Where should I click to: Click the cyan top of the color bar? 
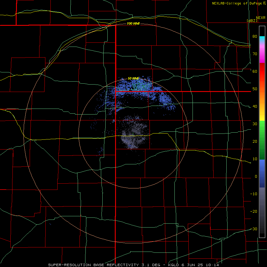coord(262,38)
